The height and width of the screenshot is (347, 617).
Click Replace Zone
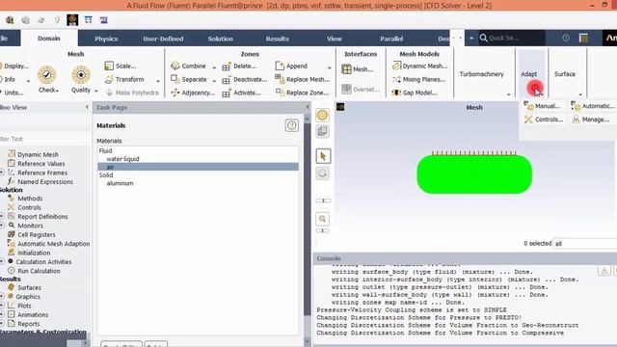click(x=302, y=93)
